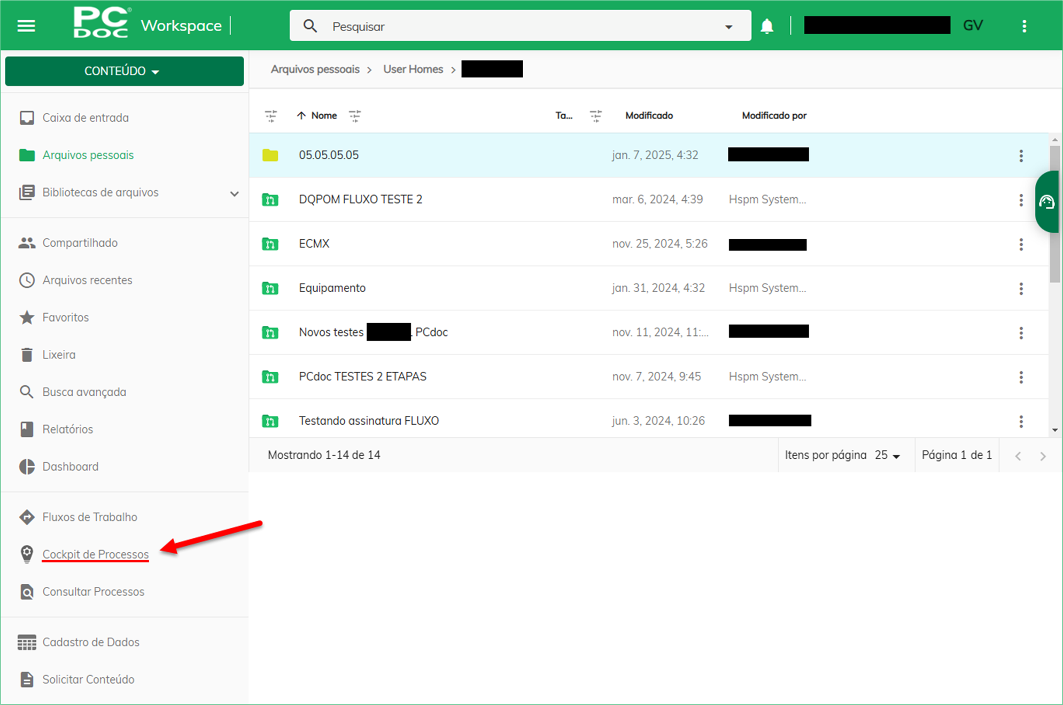Click the Fluxos de Trabalho diamond icon

pyautogui.click(x=27, y=517)
